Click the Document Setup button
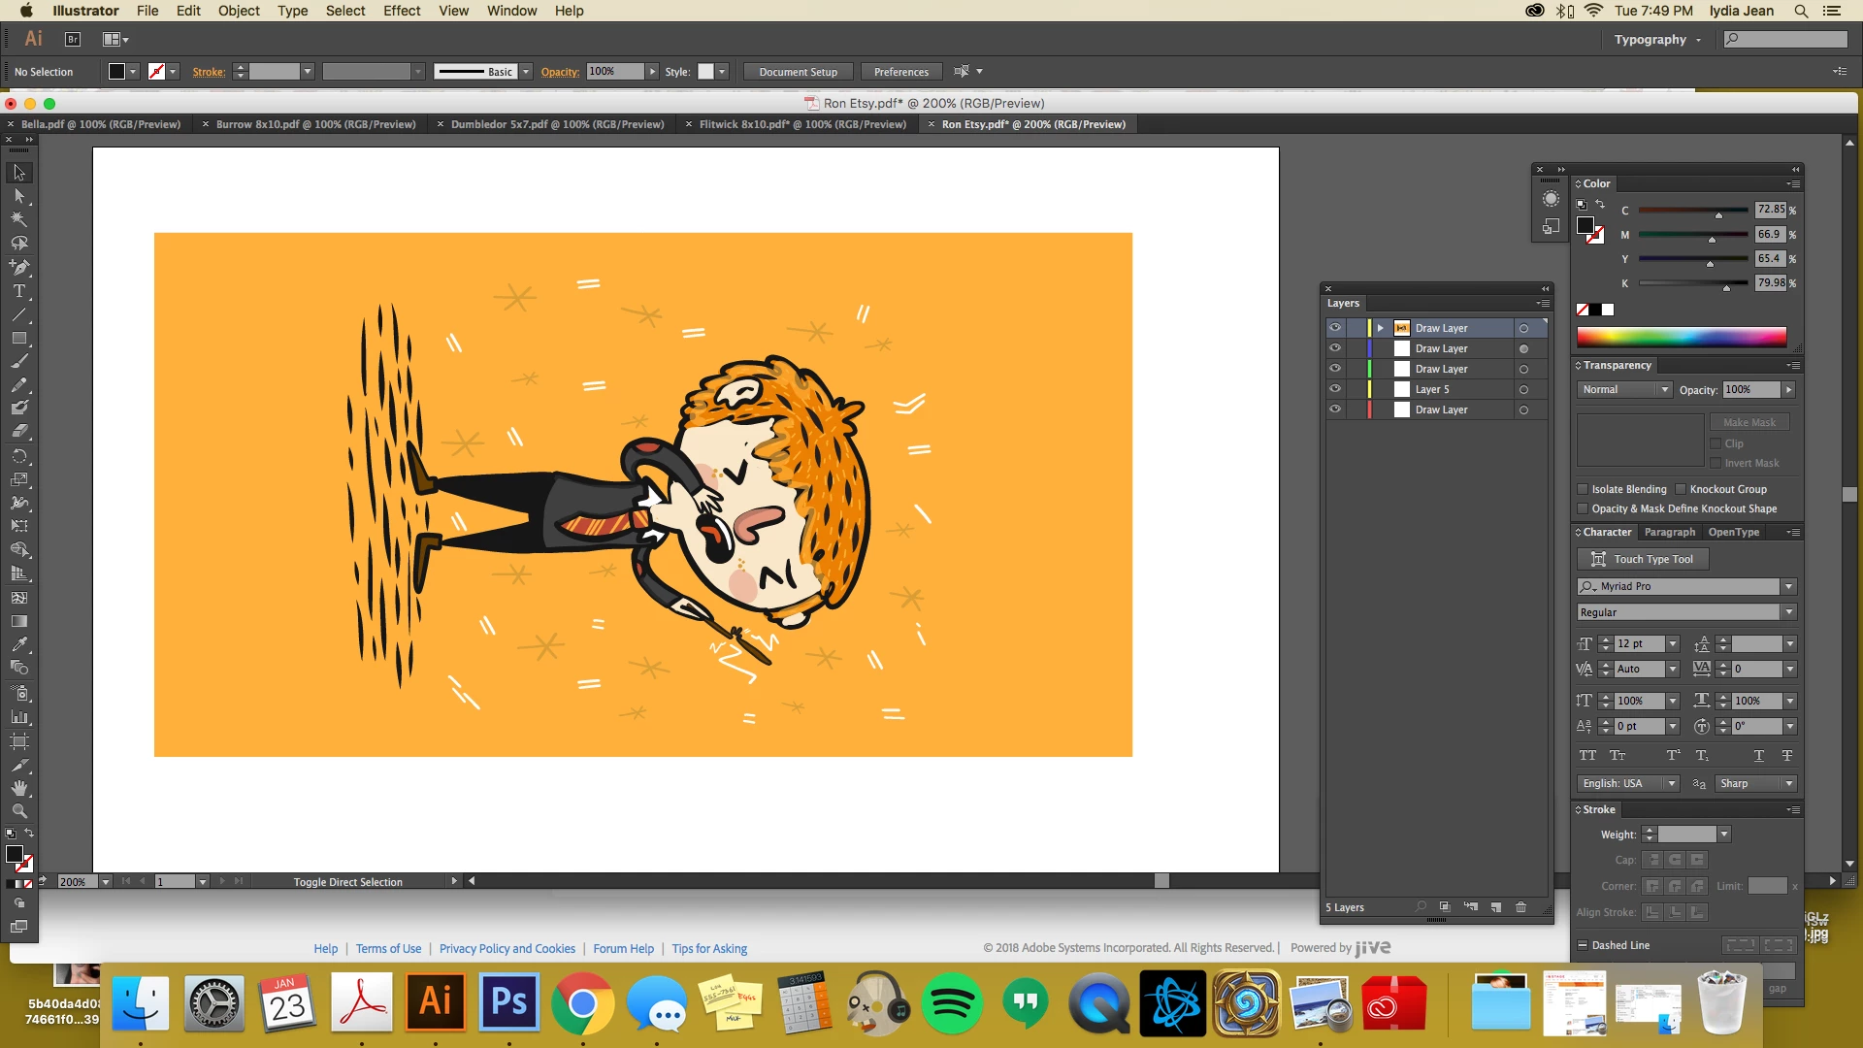Image resolution: width=1863 pixels, height=1048 pixels. click(x=798, y=72)
